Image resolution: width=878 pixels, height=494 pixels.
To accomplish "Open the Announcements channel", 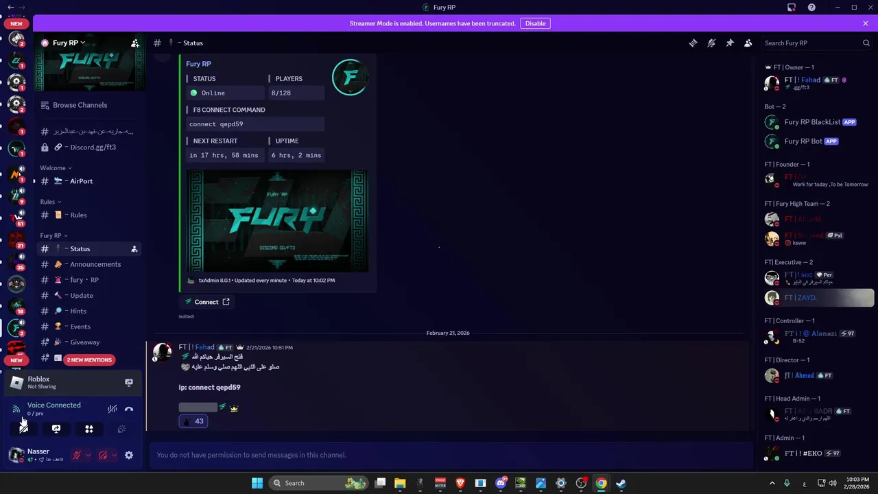I will [x=89, y=264].
